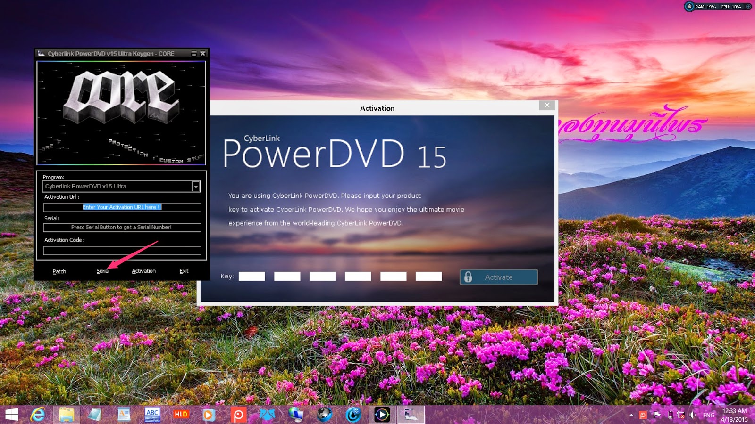Viewport: 755px width, 424px height.
Task: Click the "Program:" label in the keygen
Action: click(x=53, y=177)
